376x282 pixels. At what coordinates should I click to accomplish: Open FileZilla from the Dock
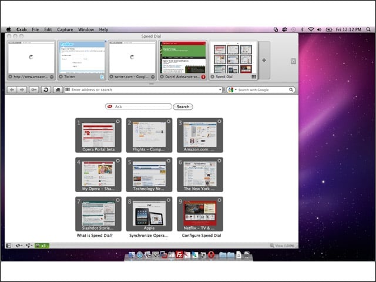point(179,255)
